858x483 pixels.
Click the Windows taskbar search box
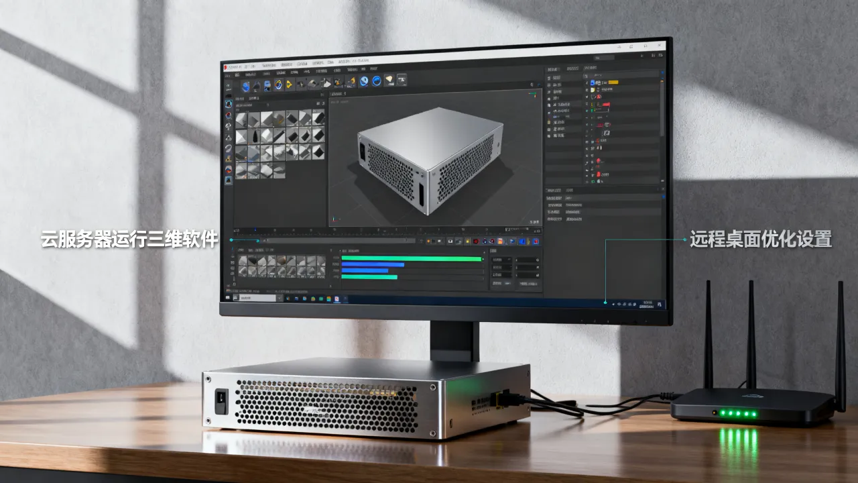coord(257,297)
